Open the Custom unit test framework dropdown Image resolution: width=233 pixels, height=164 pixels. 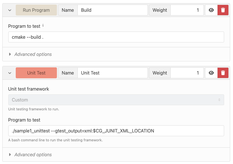pyautogui.click(x=116, y=100)
